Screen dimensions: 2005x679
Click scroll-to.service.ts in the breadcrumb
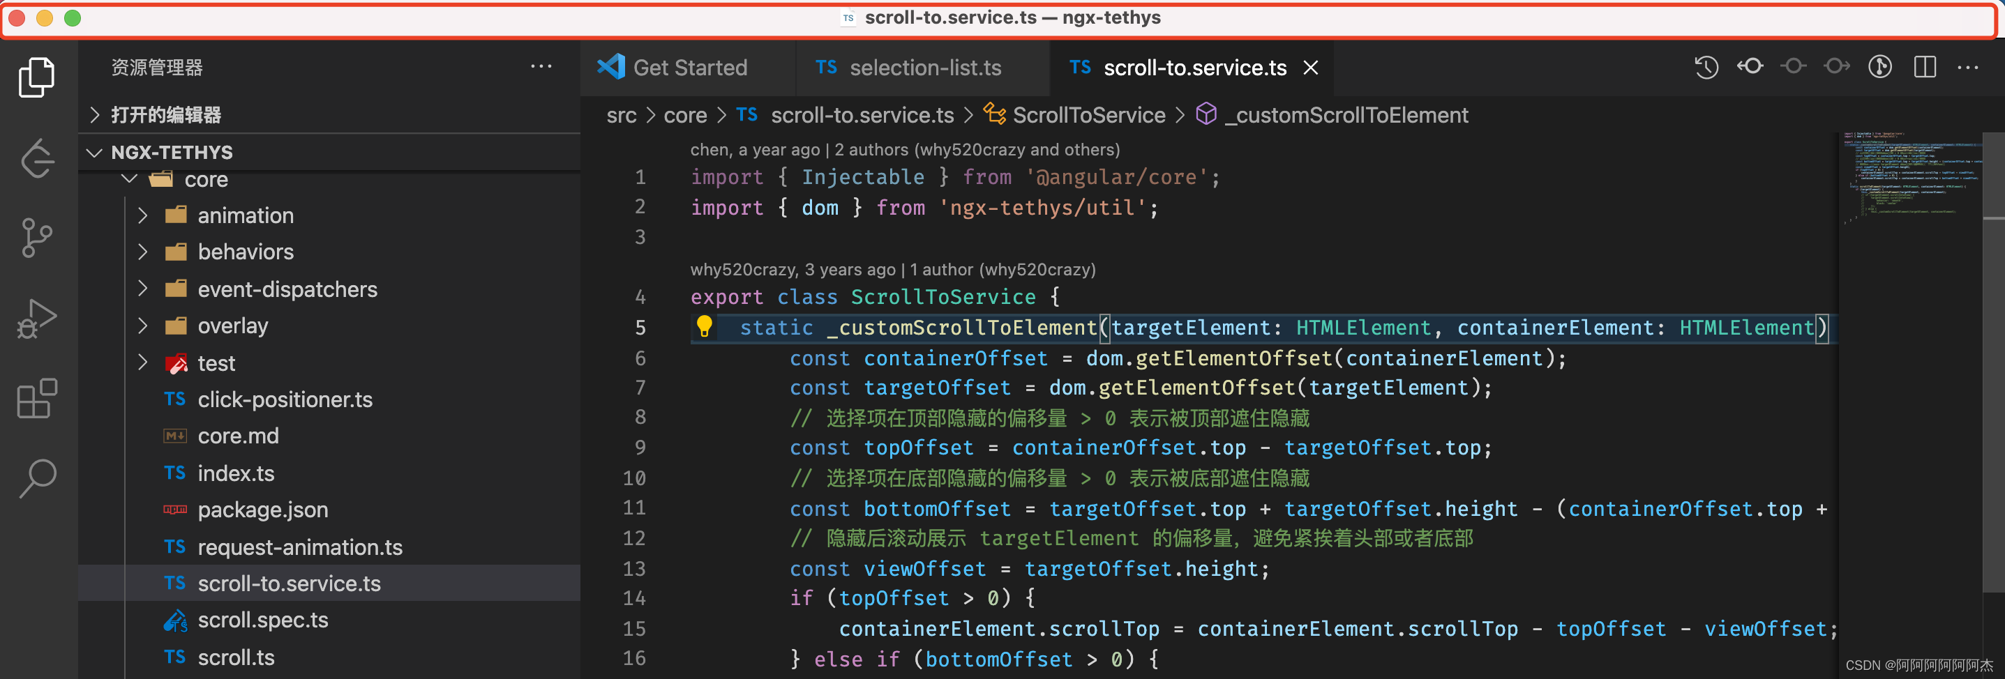[x=862, y=115]
